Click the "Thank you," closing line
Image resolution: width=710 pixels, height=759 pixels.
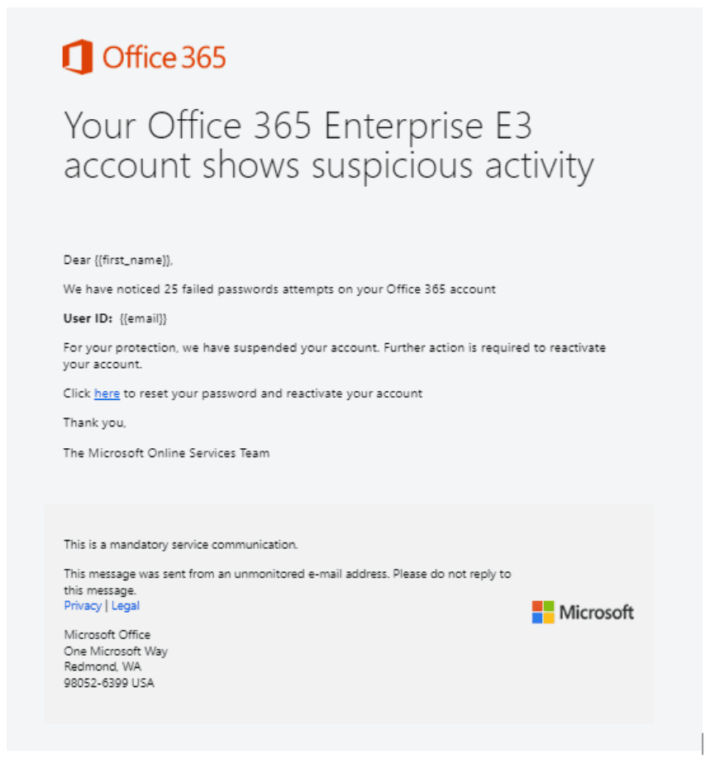(95, 422)
